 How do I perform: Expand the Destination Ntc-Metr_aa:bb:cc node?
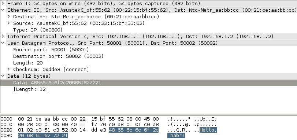[x=8, y=16]
